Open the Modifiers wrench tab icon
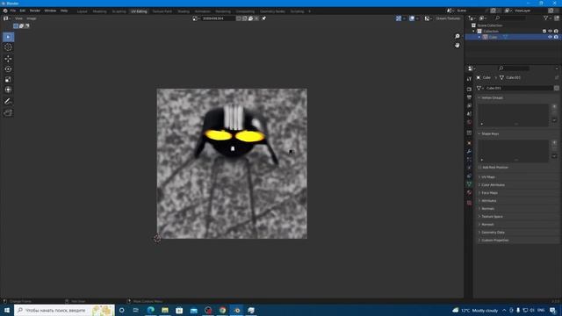This screenshot has height=316, width=562. coord(469,151)
